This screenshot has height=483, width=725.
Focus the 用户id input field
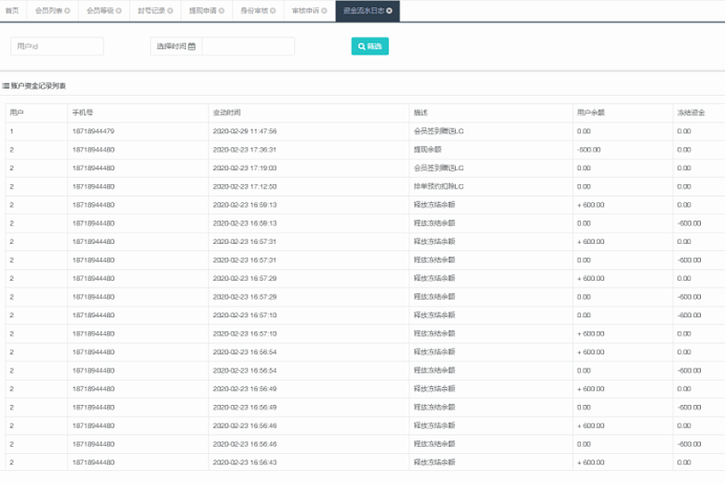57,46
